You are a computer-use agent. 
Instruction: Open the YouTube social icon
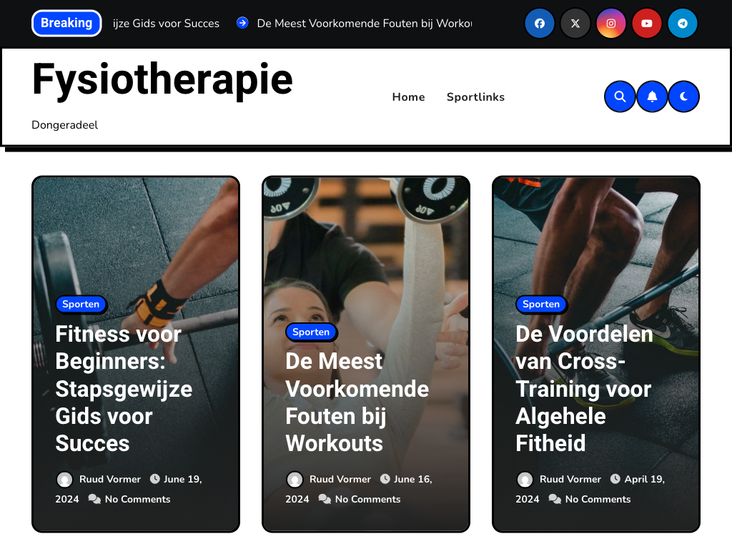click(x=646, y=24)
